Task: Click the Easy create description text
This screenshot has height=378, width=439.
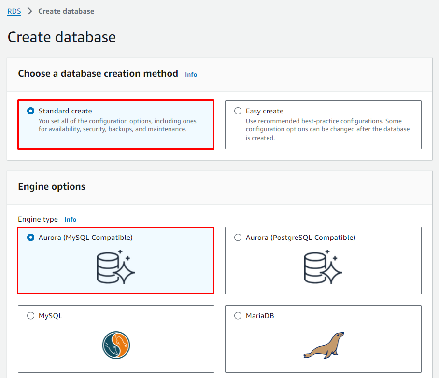Action: (x=327, y=129)
